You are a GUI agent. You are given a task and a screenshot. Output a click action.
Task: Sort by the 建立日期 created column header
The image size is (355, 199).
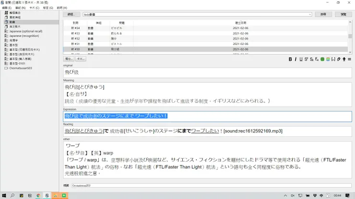pyautogui.click(x=240, y=23)
